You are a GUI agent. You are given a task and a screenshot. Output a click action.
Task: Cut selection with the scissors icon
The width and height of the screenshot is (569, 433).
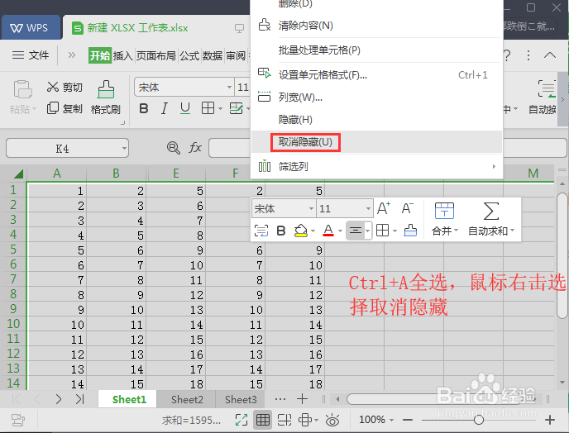[53, 87]
